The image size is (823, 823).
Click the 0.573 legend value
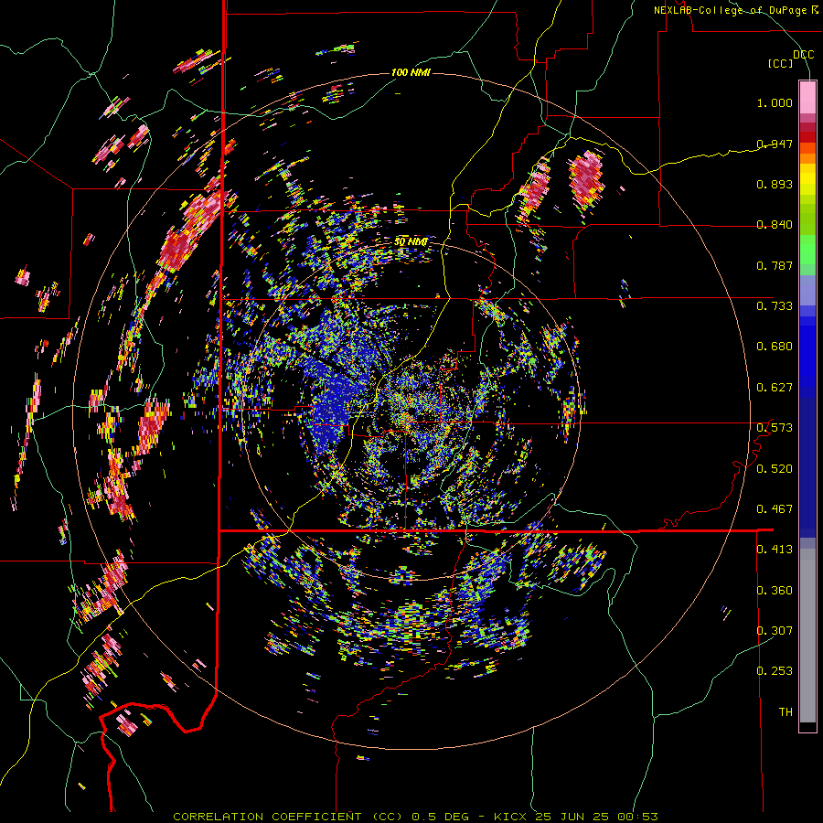coord(775,428)
